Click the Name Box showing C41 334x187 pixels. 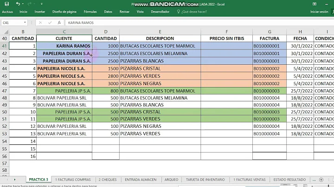12,23
